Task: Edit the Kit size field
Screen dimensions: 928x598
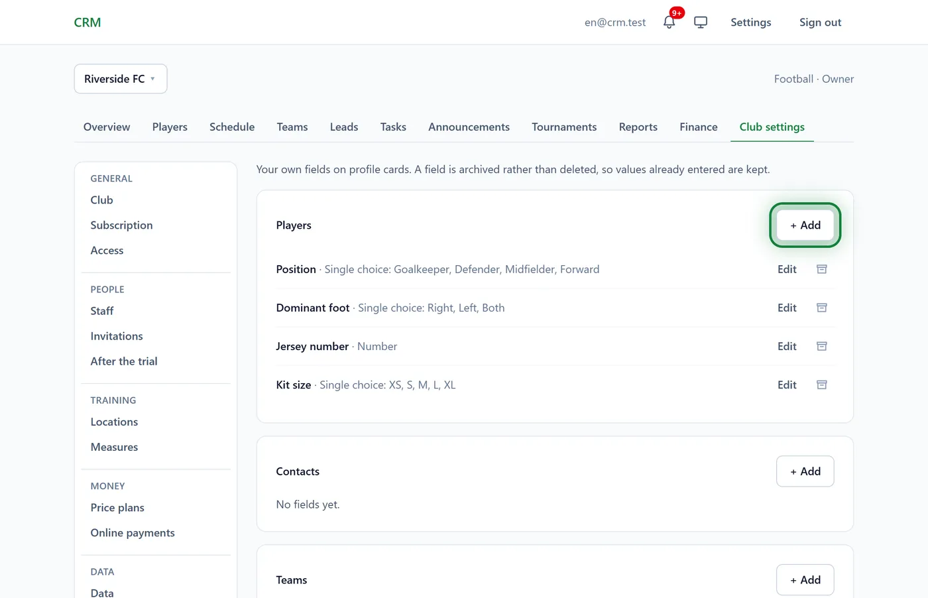Action: pos(787,385)
